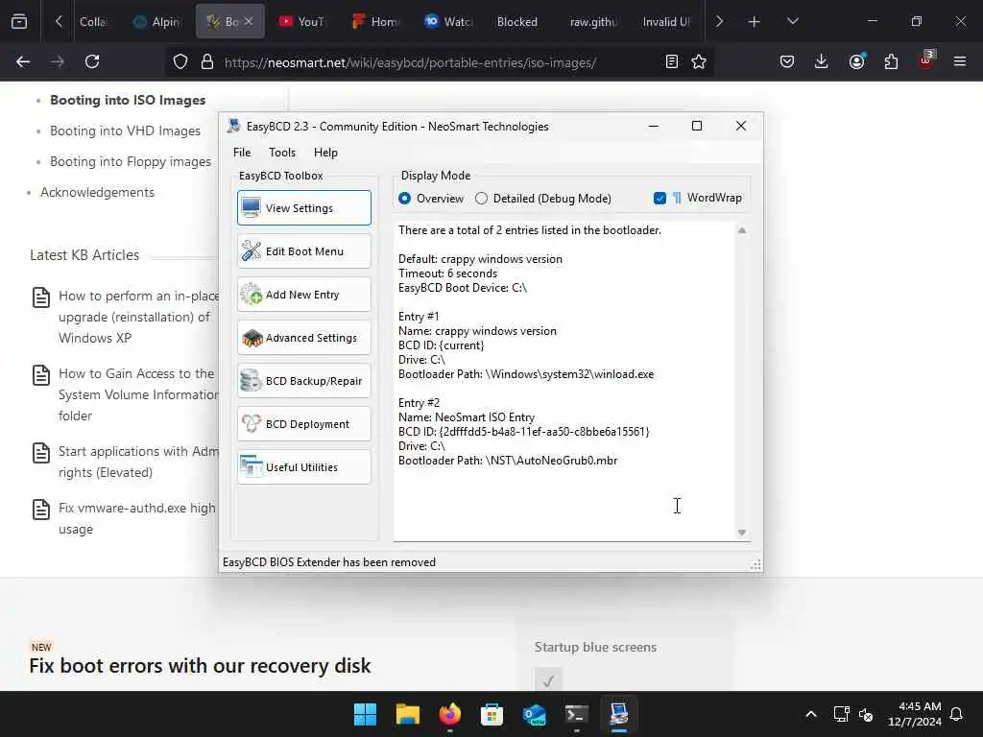Viewport: 983px width, 737px height.
Task: Click scroll up arrow in entries pane
Action: (742, 230)
